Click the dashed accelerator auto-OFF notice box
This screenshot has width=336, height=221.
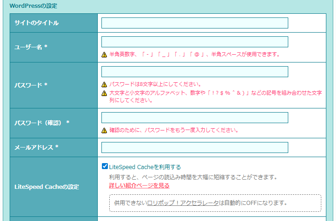coord(215,203)
